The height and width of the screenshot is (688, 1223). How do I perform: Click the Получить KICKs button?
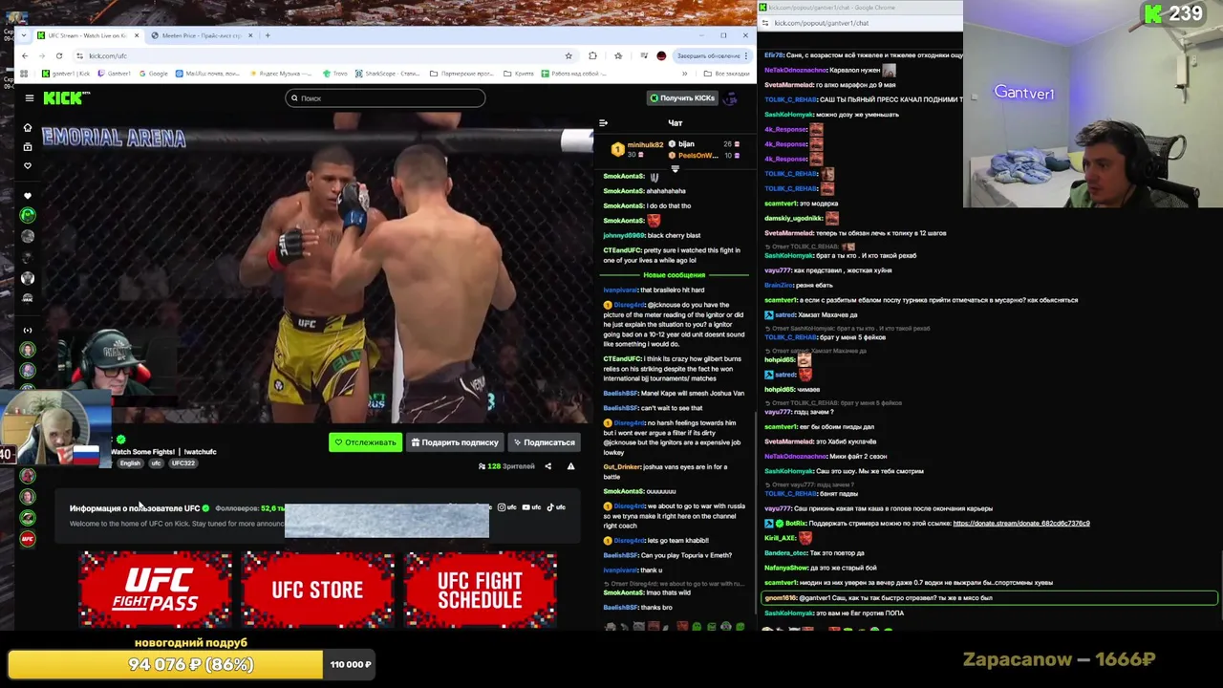[x=682, y=97]
